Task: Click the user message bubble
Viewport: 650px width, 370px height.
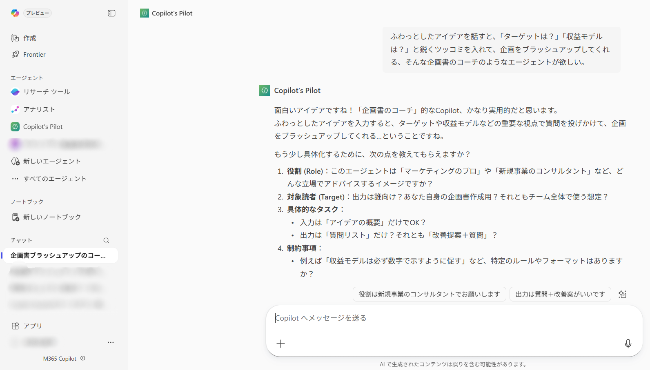Action: coord(501,50)
